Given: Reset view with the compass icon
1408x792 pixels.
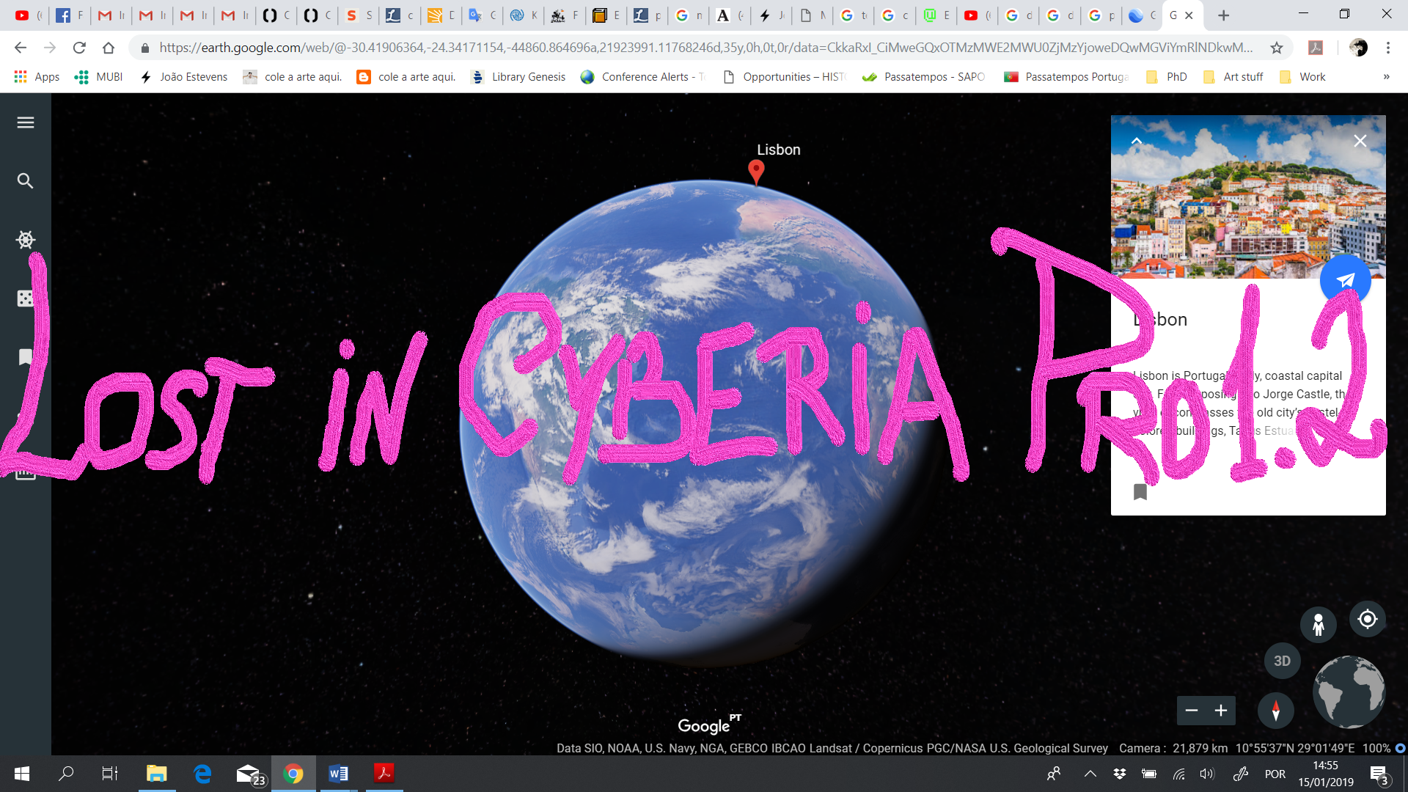Looking at the screenshot, I should click(1275, 711).
